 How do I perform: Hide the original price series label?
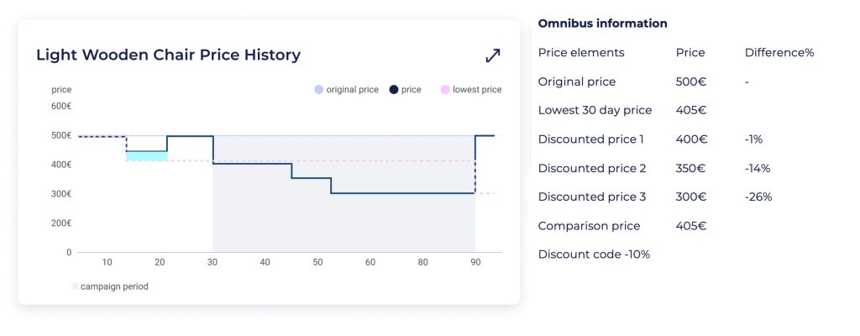[x=353, y=90]
